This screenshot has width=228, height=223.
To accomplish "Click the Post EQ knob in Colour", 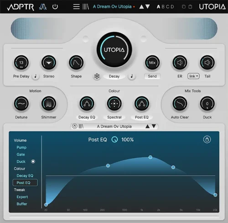I will (x=142, y=104).
